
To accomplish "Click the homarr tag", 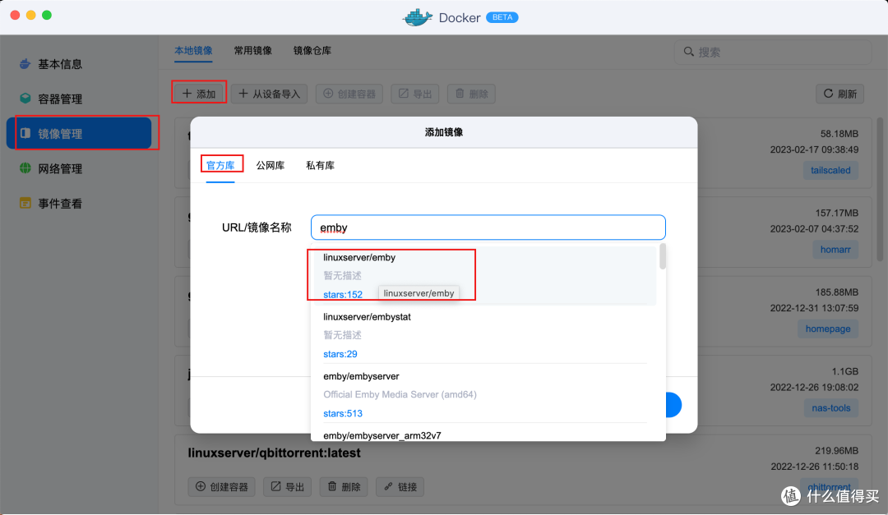I will 835,250.
